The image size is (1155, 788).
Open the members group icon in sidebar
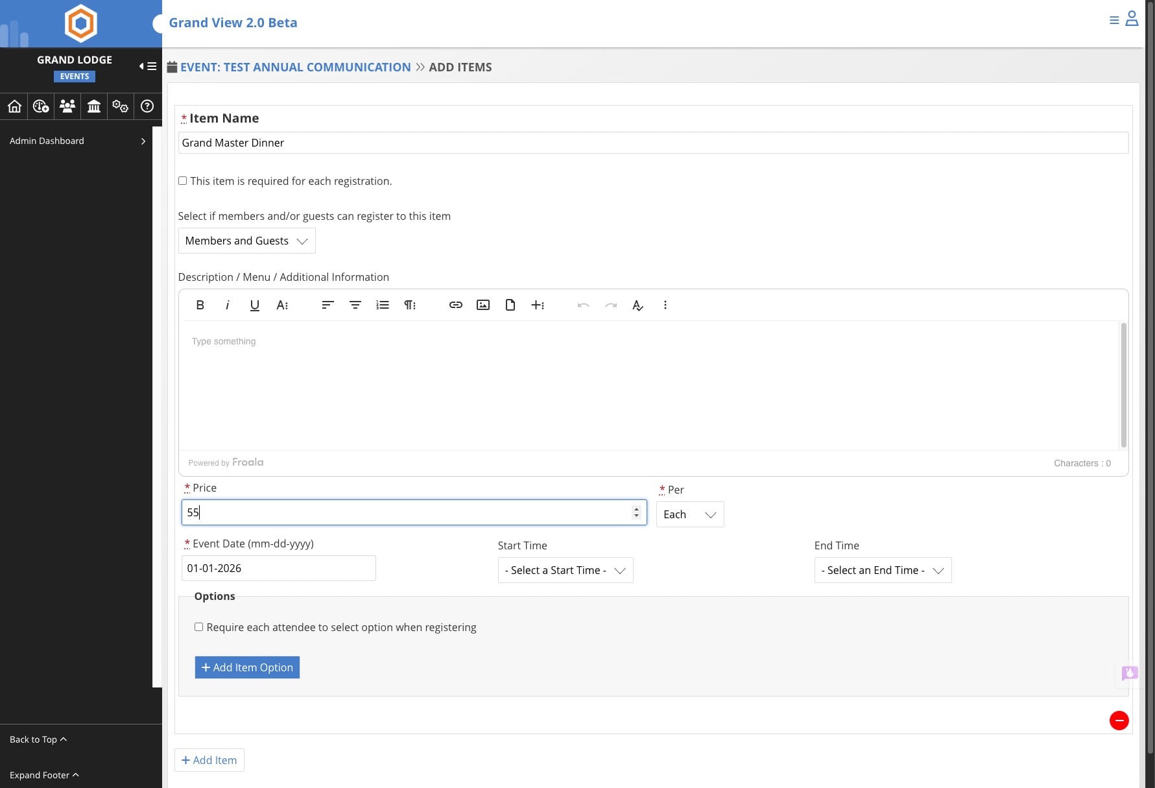tap(67, 106)
